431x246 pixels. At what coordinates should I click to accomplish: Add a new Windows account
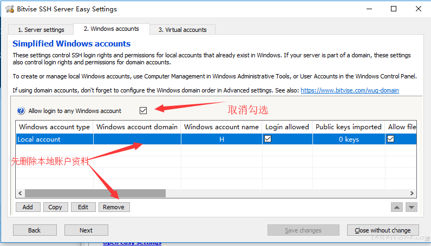pos(28,207)
